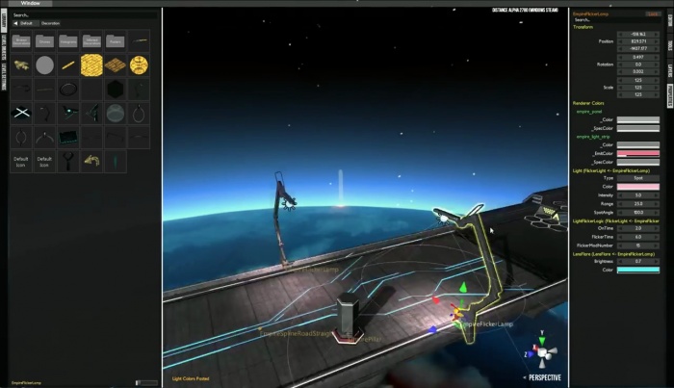
Task: Open the Drones folder in library
Action: 44,41
